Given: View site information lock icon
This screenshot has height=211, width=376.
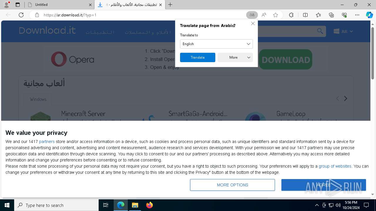Looking at the screenshot, I should [37, 15].
